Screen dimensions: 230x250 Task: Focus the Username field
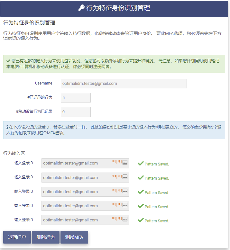tap(124, 84)
